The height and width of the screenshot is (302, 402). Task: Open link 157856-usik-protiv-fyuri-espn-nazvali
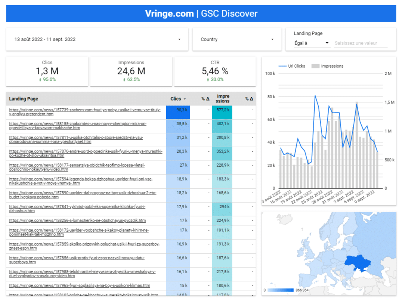click(77, 260)
